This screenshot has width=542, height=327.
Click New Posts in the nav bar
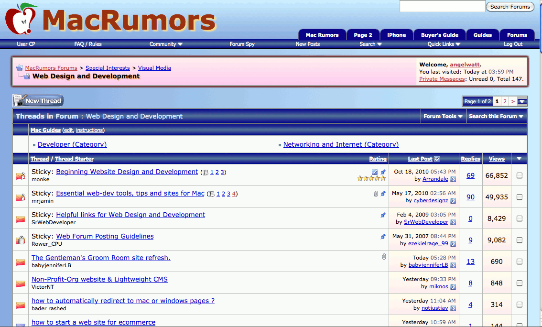(308, 44)
